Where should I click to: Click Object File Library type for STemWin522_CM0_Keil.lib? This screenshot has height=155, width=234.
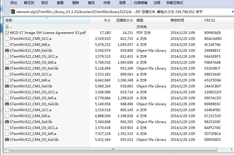[151, 50]
